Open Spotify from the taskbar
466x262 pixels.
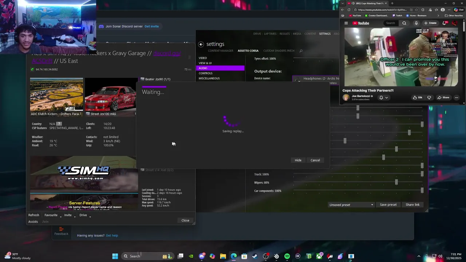[287, 256]
